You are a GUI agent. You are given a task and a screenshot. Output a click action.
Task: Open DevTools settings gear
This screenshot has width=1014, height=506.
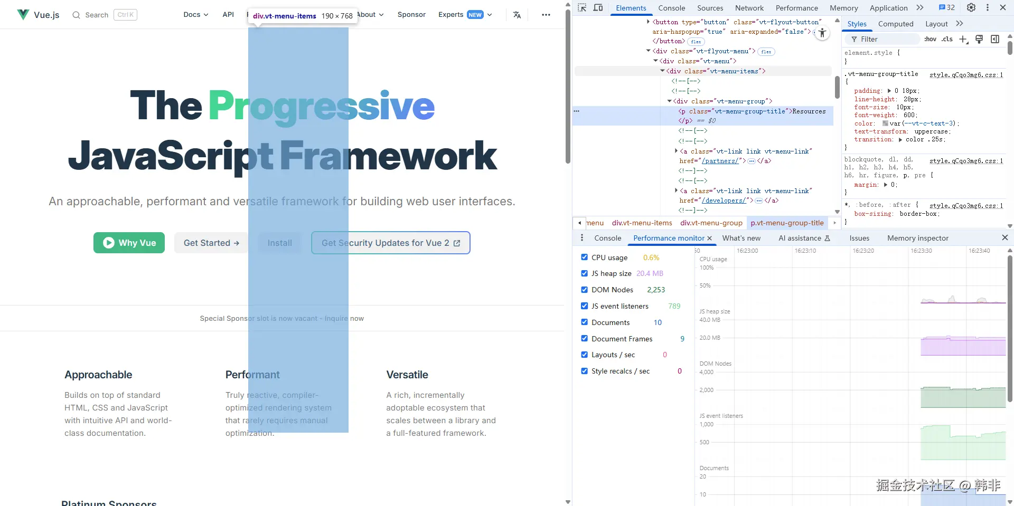coord(971,7)
